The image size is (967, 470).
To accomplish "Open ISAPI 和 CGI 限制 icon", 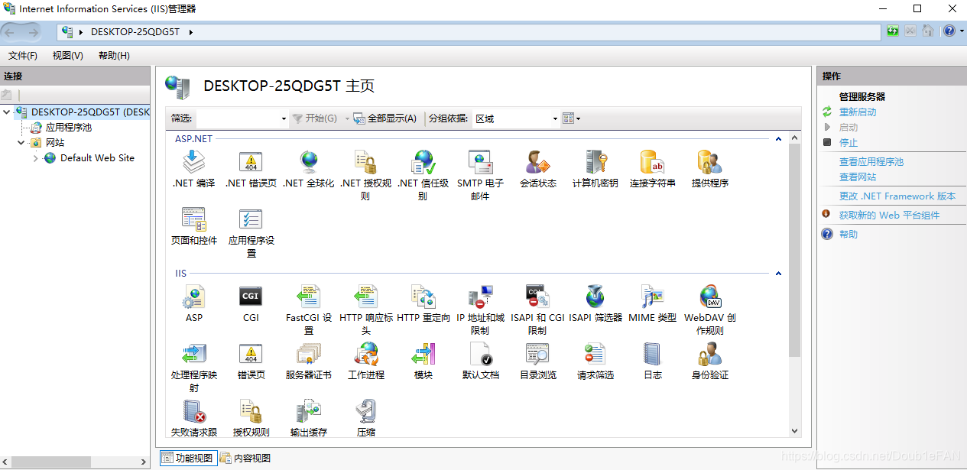I will click(537, 297).
